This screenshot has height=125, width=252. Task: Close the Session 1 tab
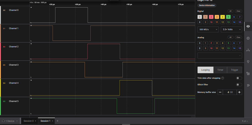point(52,121)
